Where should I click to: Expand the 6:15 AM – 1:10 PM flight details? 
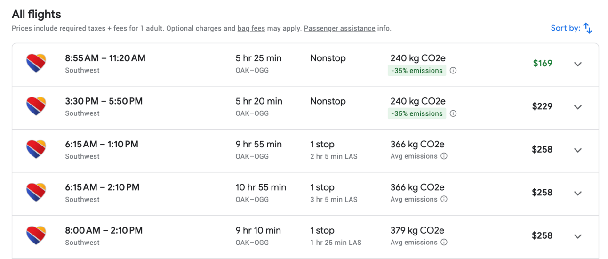click(x=578, y=150)
